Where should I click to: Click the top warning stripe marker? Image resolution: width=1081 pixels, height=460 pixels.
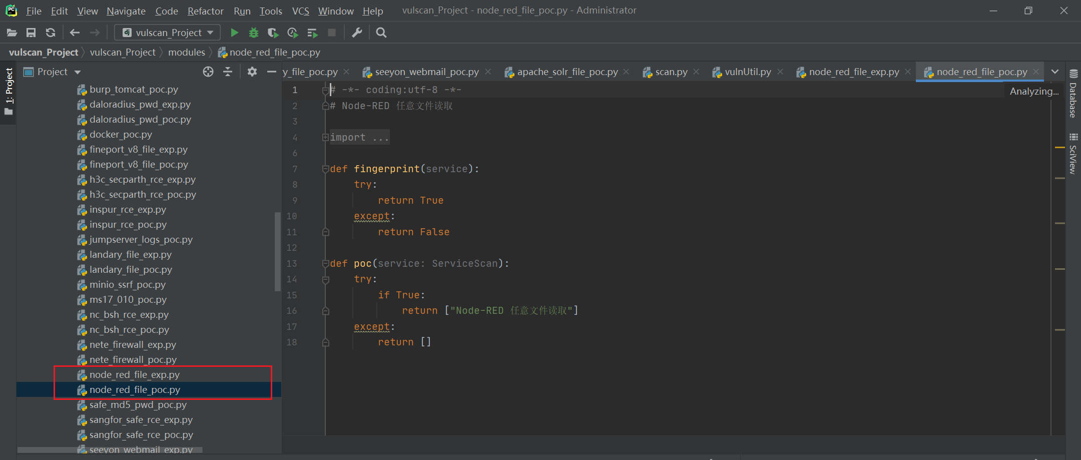[x=1059, y=147]
